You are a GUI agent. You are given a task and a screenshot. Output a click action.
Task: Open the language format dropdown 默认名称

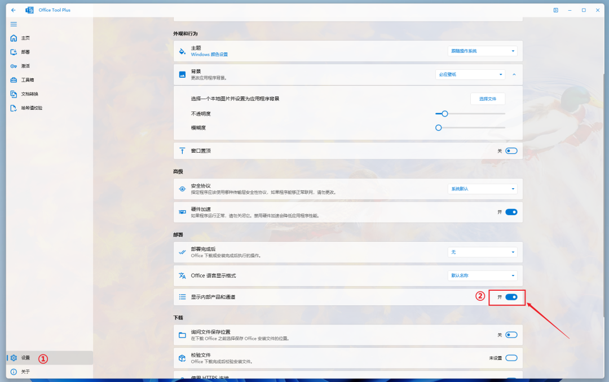coord(483,276)
